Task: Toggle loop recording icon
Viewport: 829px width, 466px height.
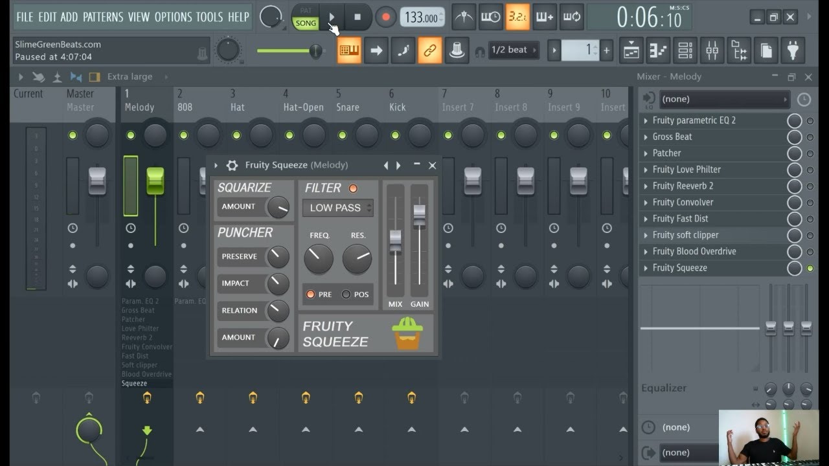Action: coord(572,17)
